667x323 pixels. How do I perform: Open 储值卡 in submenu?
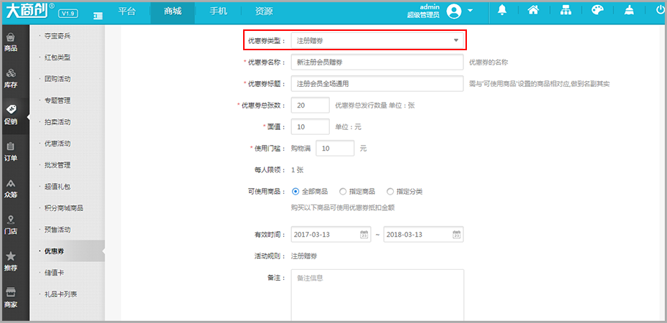point(54,273)
